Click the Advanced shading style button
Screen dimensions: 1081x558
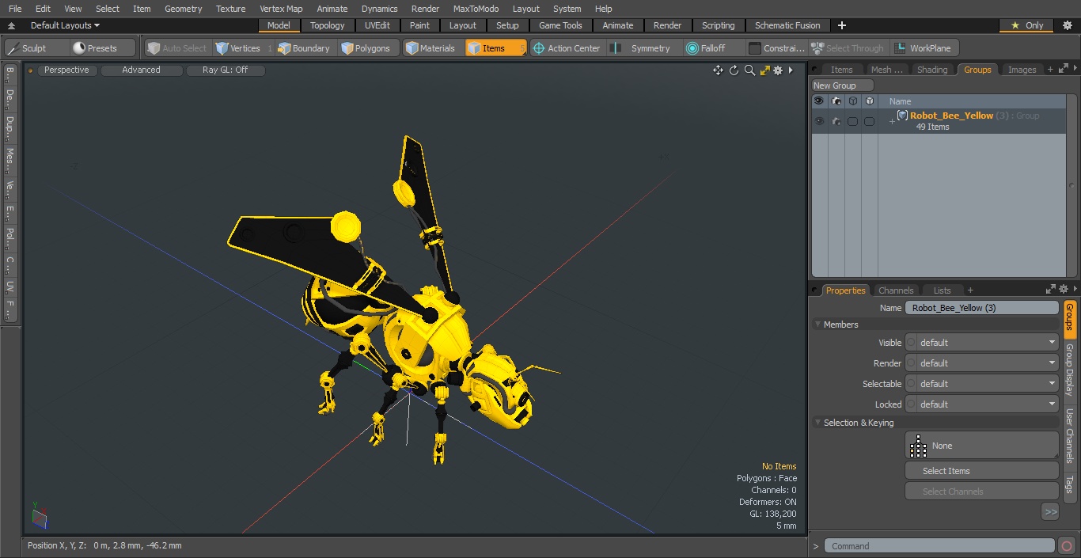pyautogui.click(x=142, y=70)
